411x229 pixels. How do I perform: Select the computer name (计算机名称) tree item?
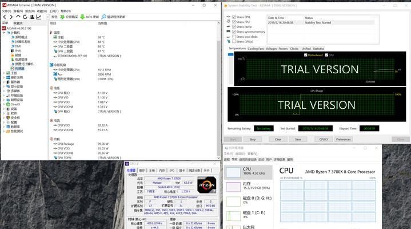tap(21, 42)
